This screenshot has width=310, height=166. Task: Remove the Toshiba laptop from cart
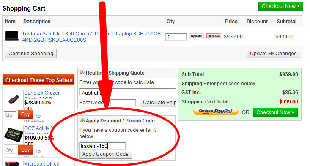pyautogui.click(x=214, y=36)
